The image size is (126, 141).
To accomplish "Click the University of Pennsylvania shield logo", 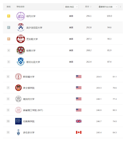I will [21, 28].
